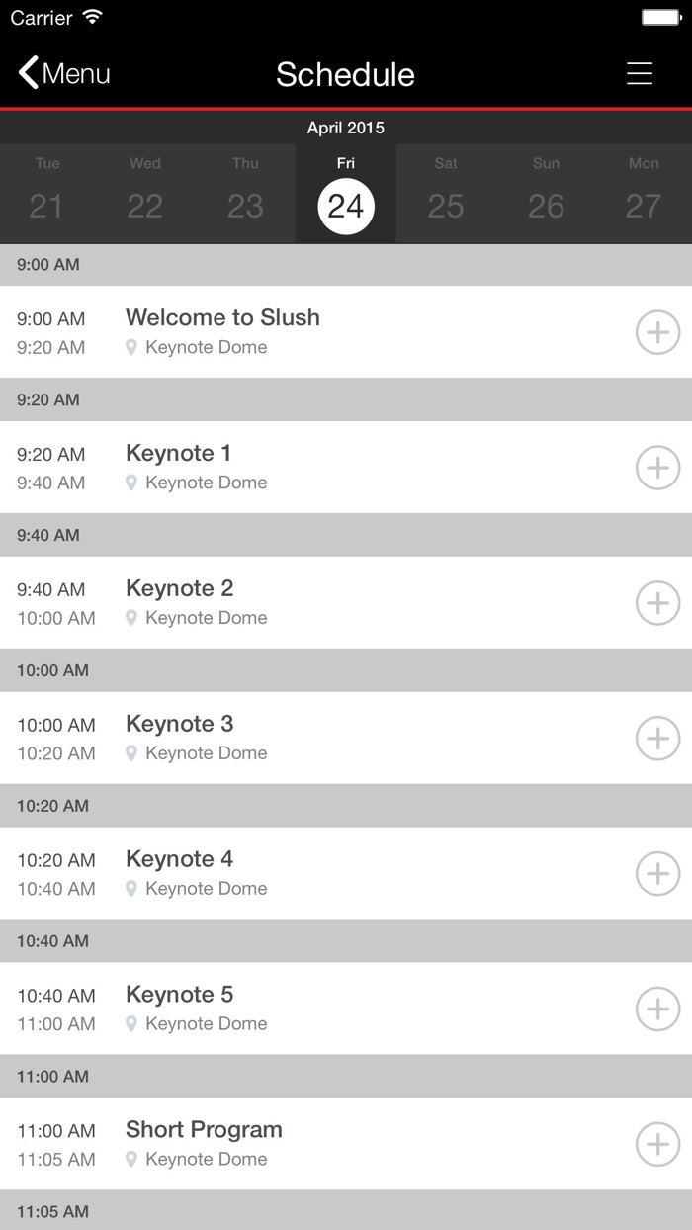This screenshot has width=692, height=1230.
Task: Open the hamburger menu icon
Action: click(640, 74)
